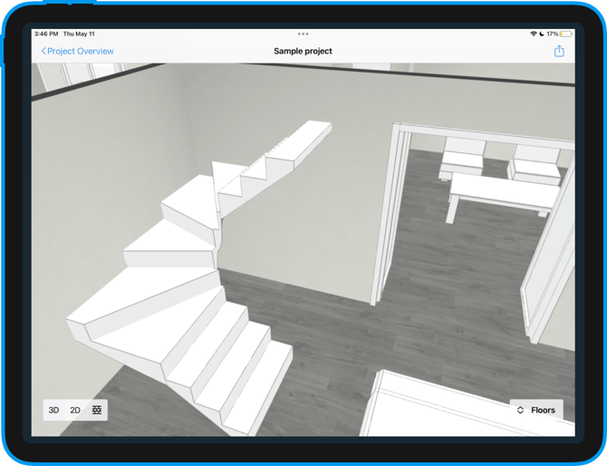The height and width of the screenshot is (466, 607).
Task: Tap the share icon in top bar
Action: pos(559,52)
